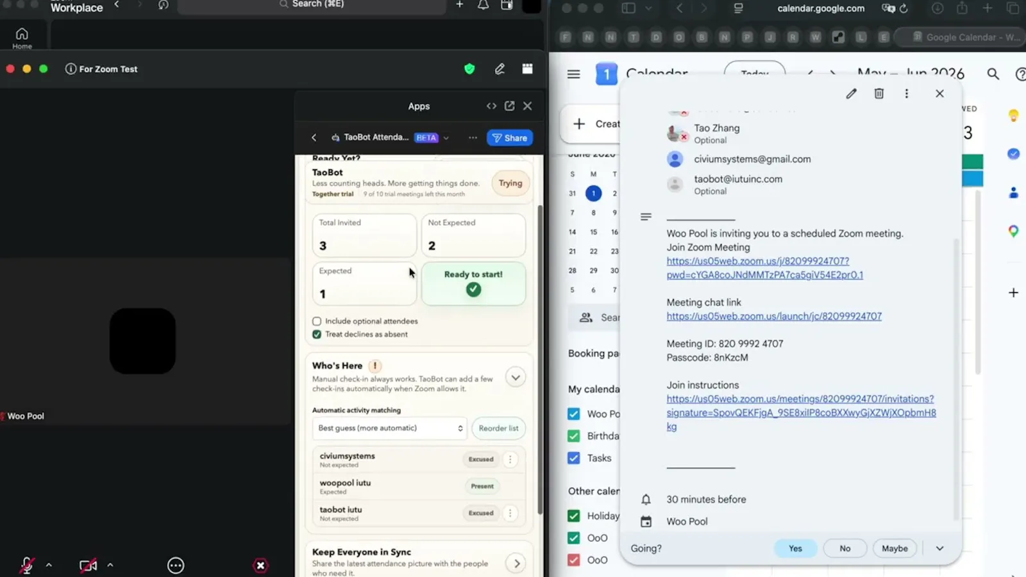1026x577 pixels.
Task: Open options menu for civiumsystems row
Action: (510, 459)
